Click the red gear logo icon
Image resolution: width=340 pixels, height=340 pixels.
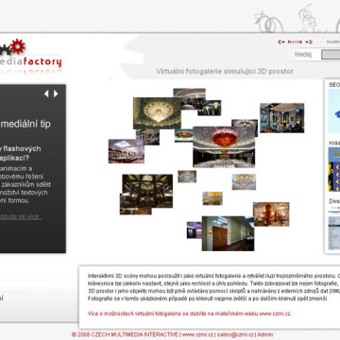pos(18,46)
